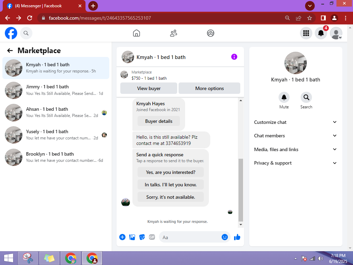
Task: Show hidden system tray icons
Action: pos(295,258)
